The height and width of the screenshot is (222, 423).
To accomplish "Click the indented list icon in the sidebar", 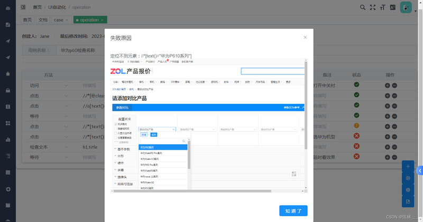I will [8, 156].
